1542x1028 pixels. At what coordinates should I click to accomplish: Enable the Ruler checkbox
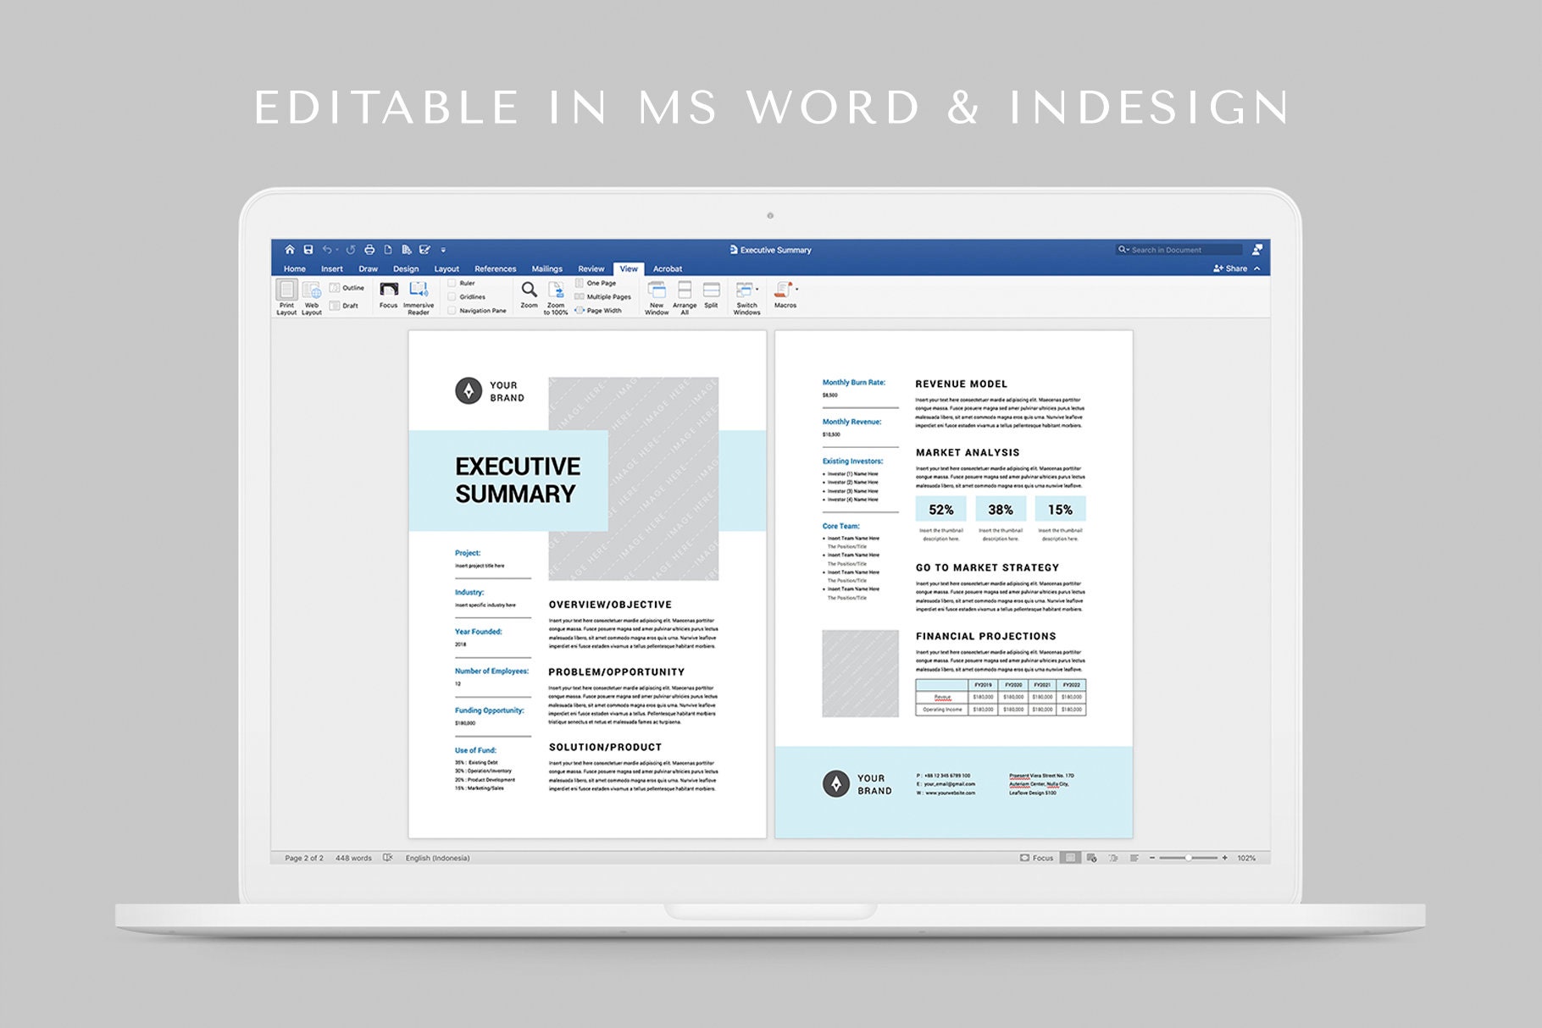coord(451,282)
